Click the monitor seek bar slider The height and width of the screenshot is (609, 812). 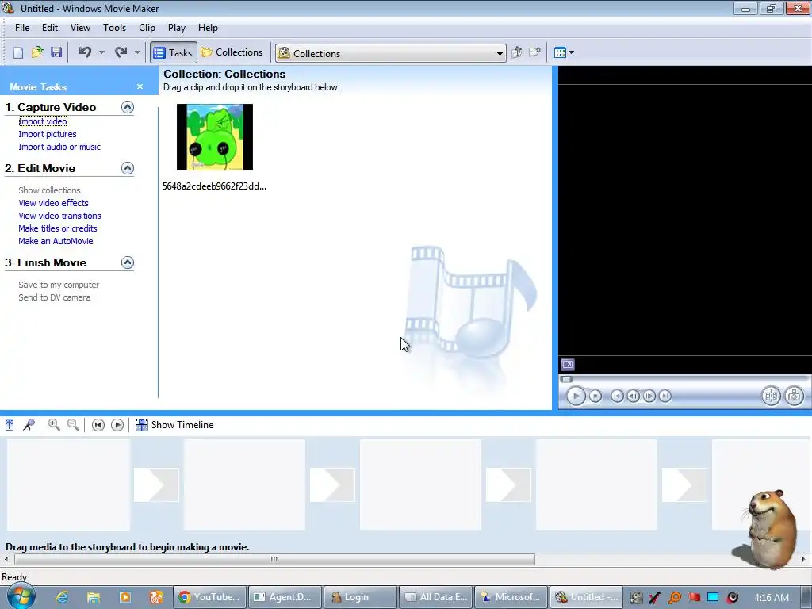pos(566,380)
